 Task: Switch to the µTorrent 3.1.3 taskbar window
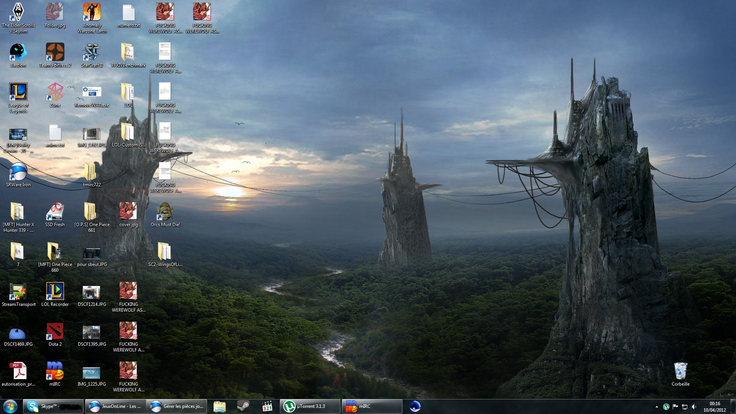pyautogui.click(x=310, y=406)
